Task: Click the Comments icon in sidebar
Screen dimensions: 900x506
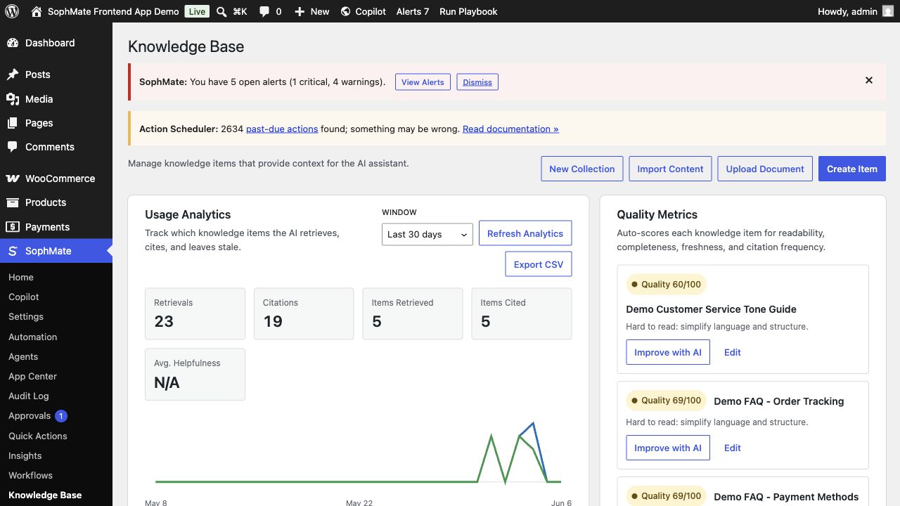Action: pyautogui.click(x=13, y=147)
